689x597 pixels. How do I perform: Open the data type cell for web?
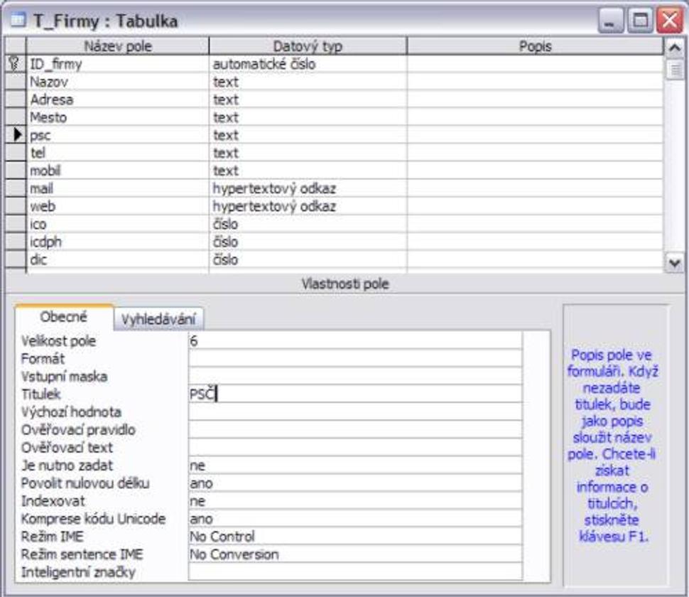click(308, 206)
